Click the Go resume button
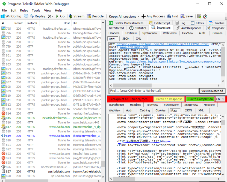227x182 pixels. pyautogui.click(x=60, y=16)
